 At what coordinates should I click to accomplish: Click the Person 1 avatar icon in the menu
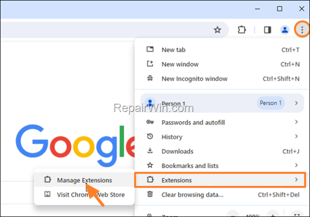coord(150,103)
